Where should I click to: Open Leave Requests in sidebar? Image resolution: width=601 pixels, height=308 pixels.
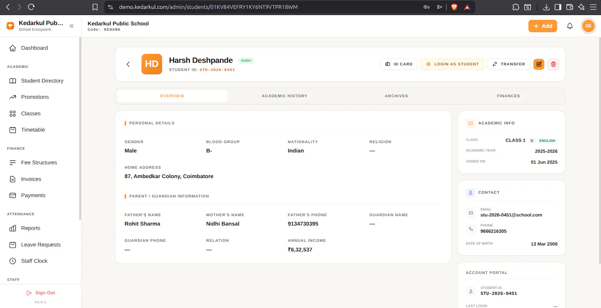(x=40, y=245)
